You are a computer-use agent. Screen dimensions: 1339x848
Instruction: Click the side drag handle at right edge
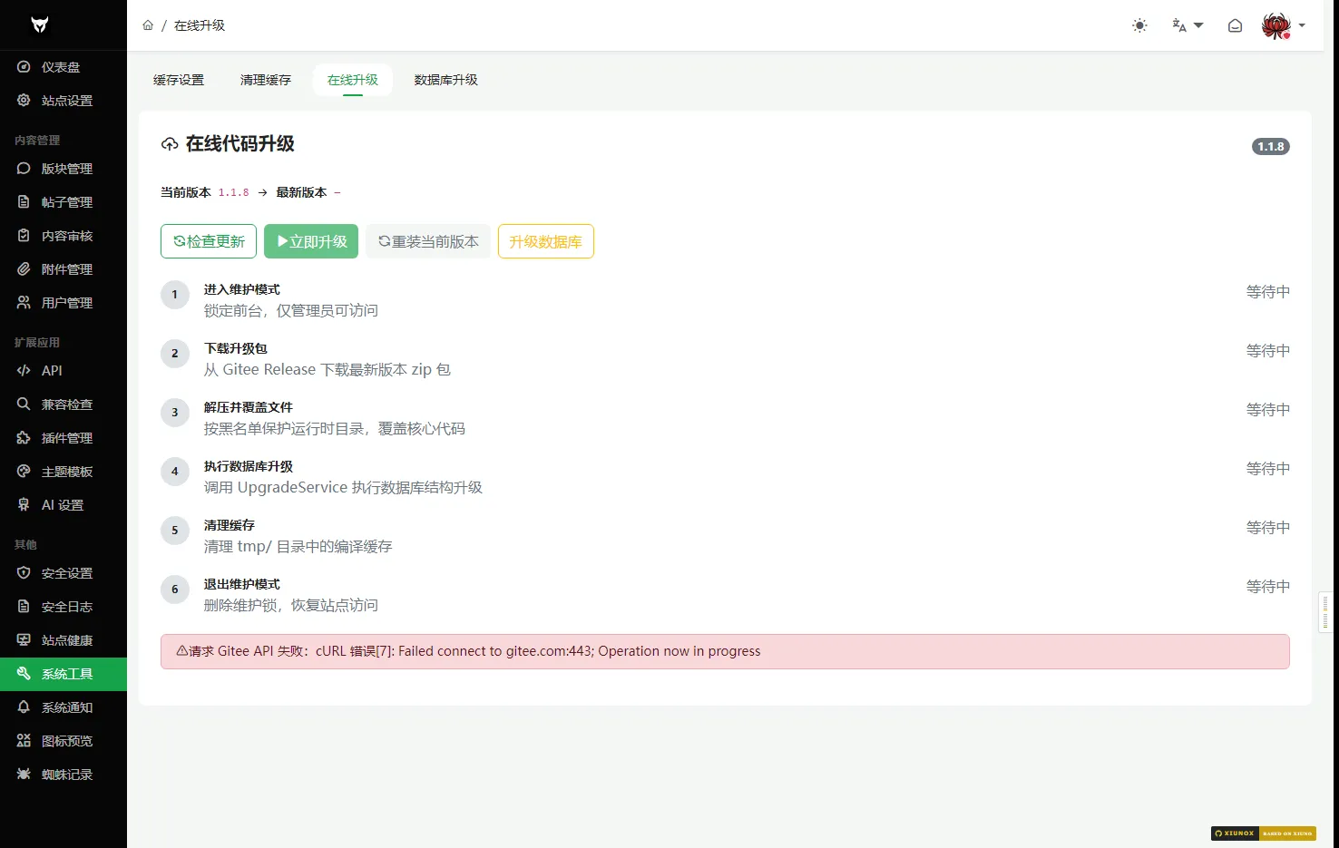(x=1325, y=611)
